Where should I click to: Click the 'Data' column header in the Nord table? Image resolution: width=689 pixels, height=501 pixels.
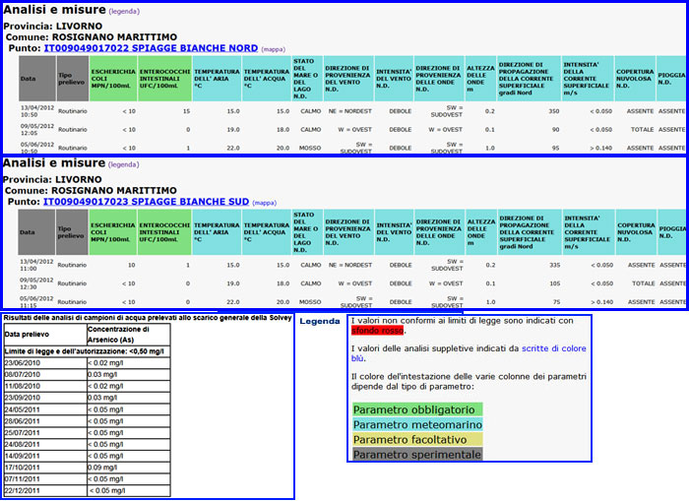[37, 79]
